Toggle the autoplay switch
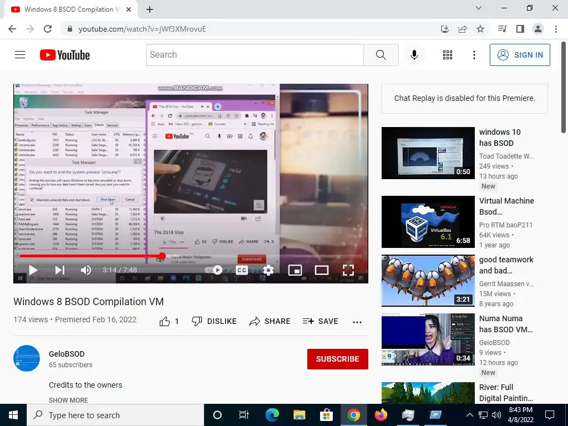Viewport: 568px width, 426px height. (x=214, y=270)
